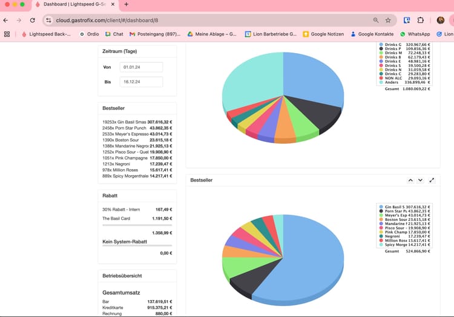Open the Google Notizen bookmark
Screen dimensions: 454x317
point(323,34)
